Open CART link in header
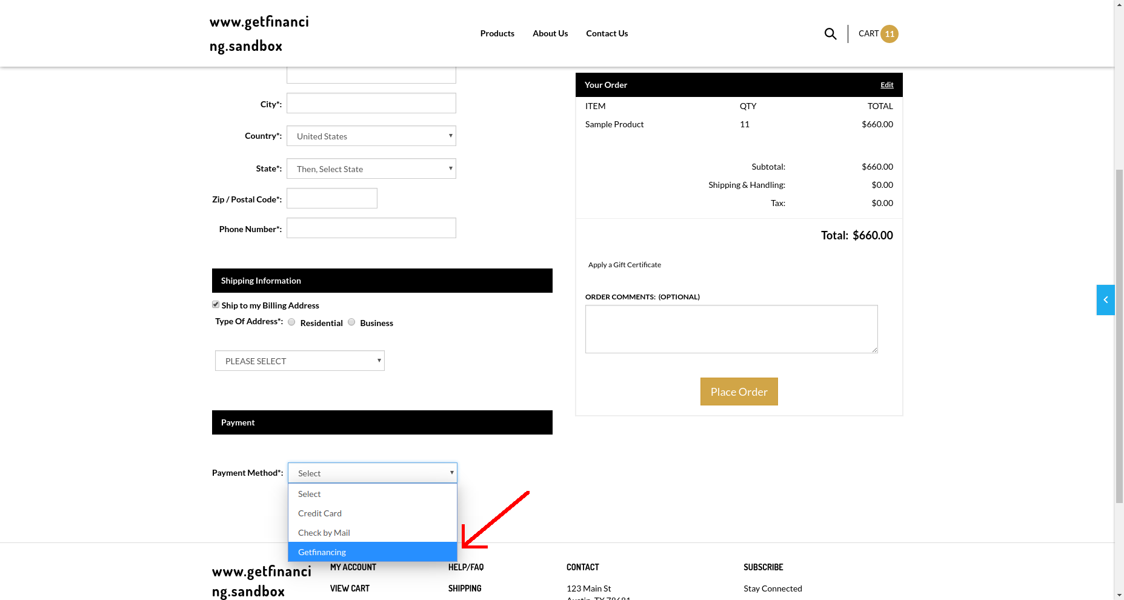The width and height of the screenshot is (1124, 600). click(x=868, y=33)
